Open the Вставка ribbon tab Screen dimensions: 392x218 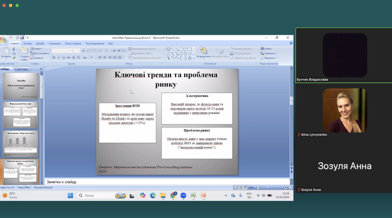tap(28, 44)
